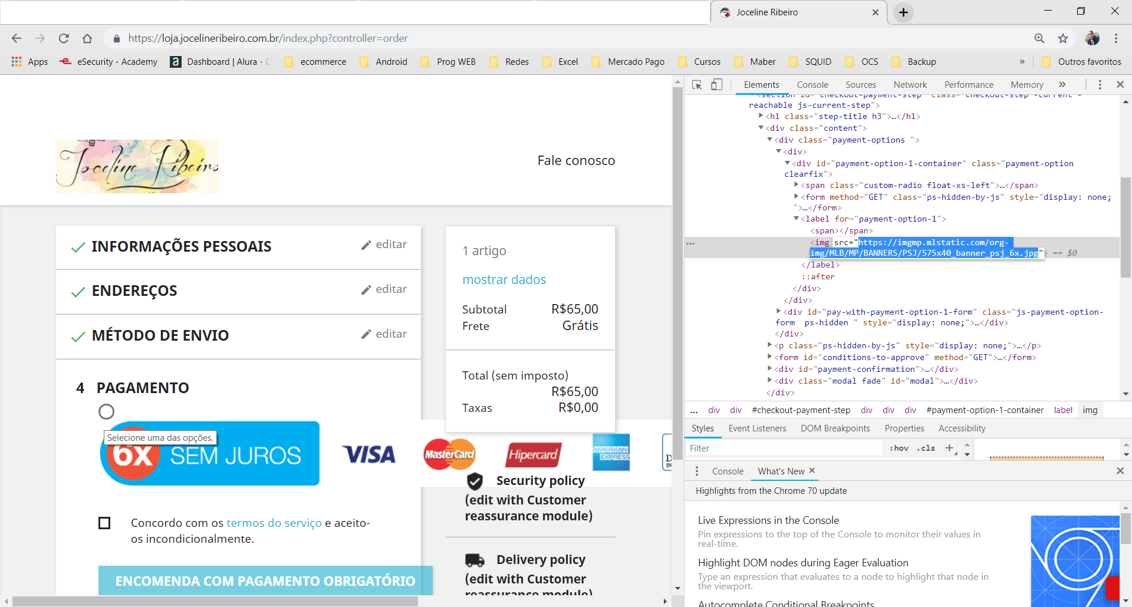Close the DevTools bottom drawer

1120,471
